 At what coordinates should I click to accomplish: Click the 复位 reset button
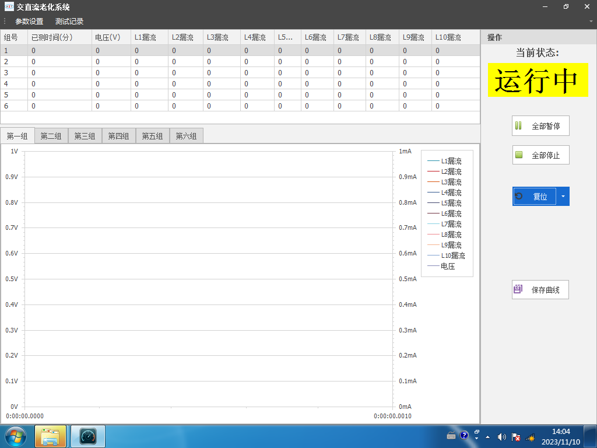535,197
